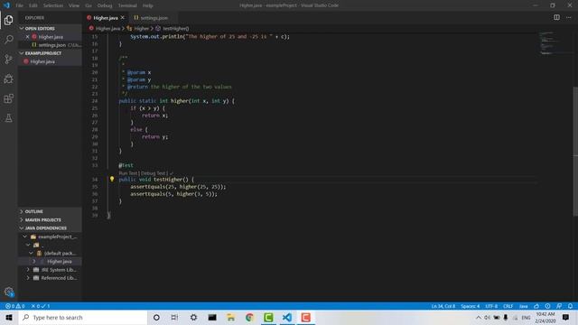Open the View menu

(x=74, y=5)
